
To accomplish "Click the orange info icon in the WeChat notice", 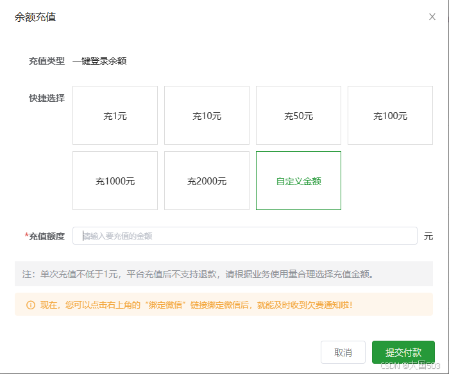I will click(31, 305).
